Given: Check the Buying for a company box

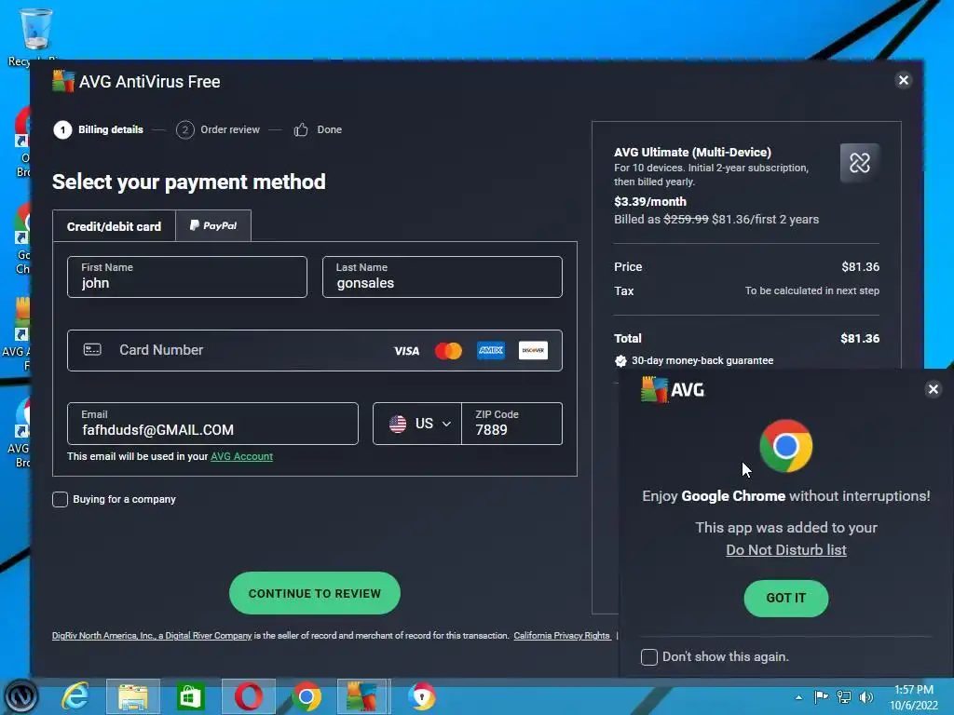Looking at the screenshot, I should click(60, 499).
